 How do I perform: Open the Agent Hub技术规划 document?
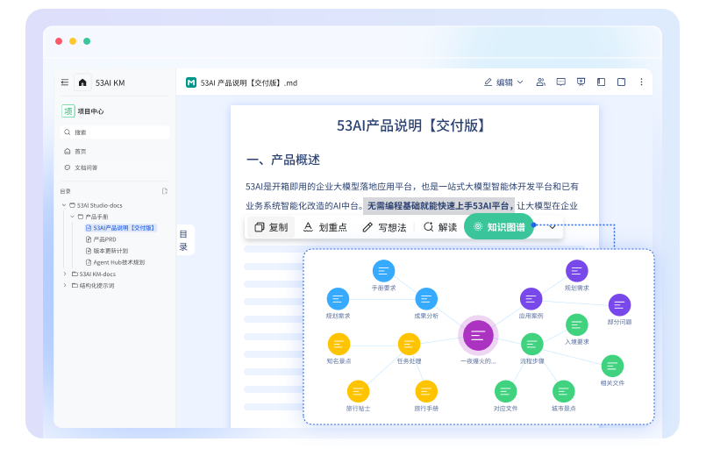(115, 262)
